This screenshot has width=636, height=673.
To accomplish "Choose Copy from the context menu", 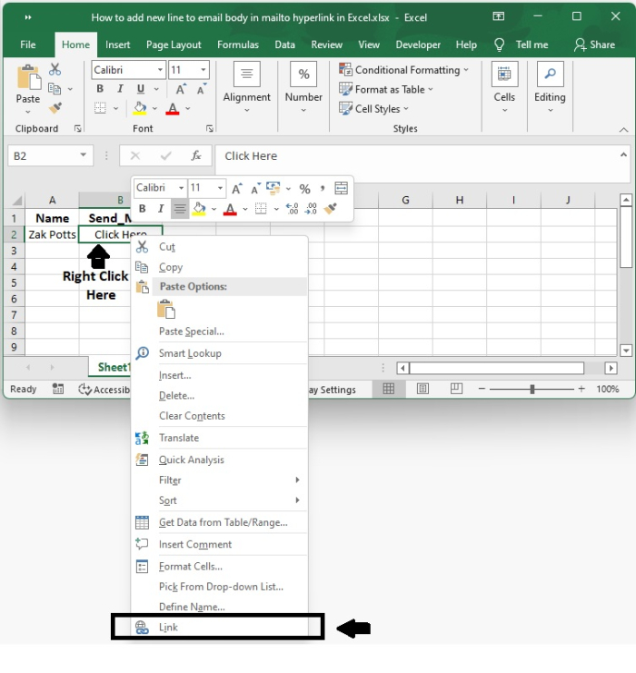I will pos(220,267).
